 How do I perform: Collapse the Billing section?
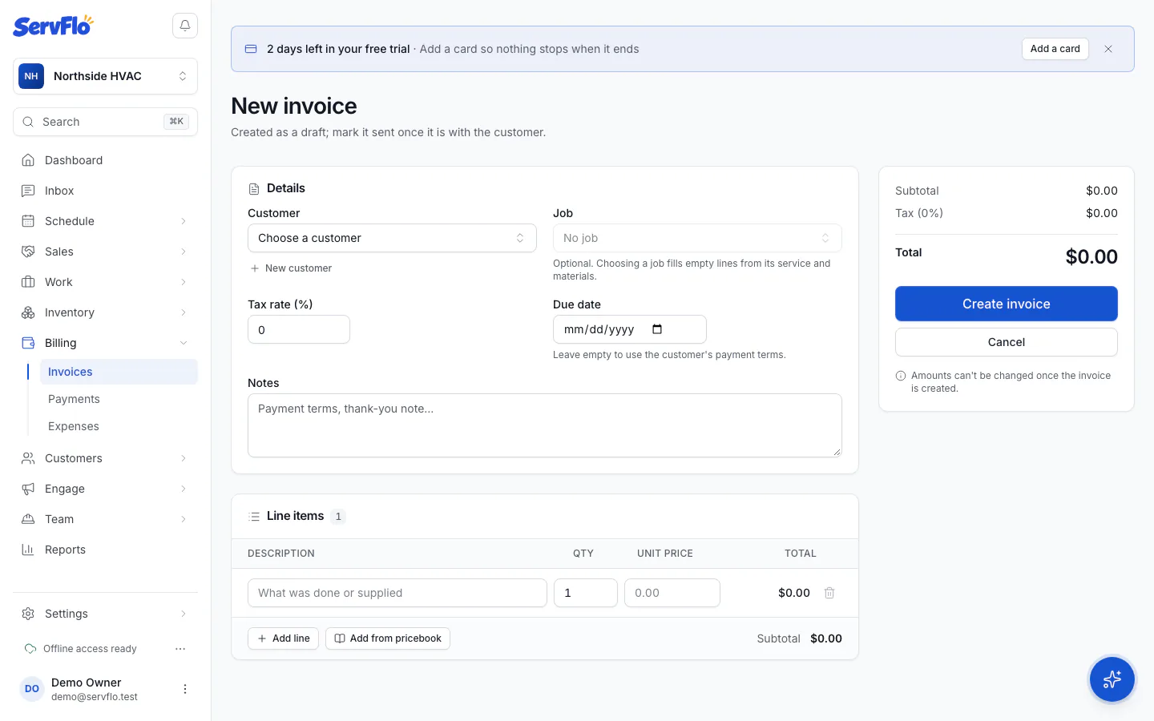[106, 343]
